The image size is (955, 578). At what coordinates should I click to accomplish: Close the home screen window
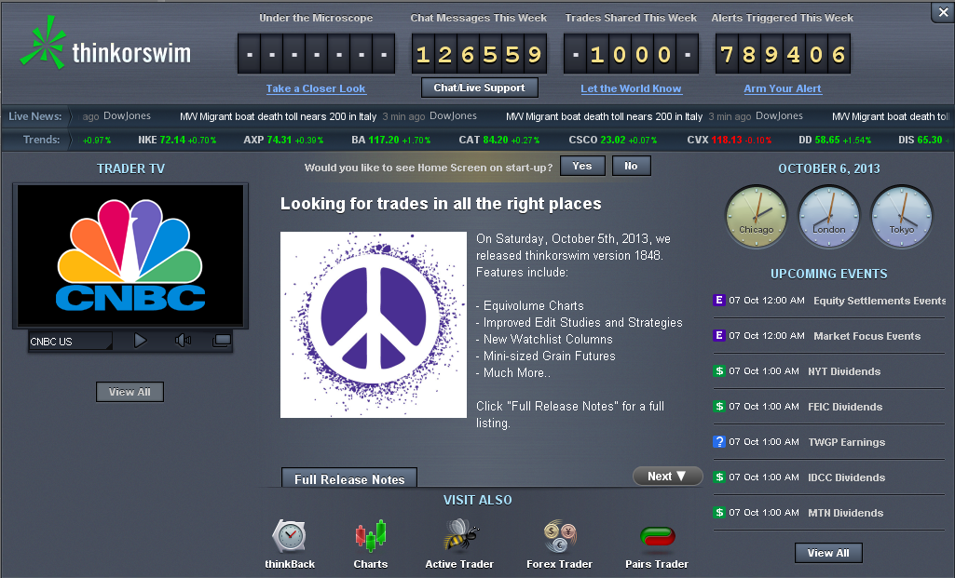tap(943, 12)
